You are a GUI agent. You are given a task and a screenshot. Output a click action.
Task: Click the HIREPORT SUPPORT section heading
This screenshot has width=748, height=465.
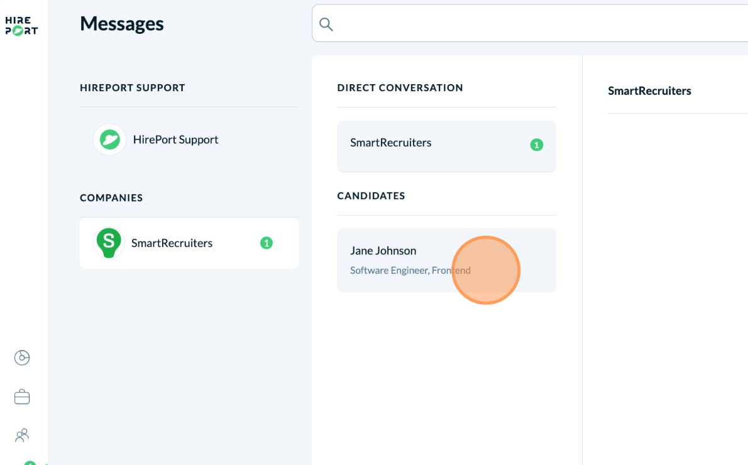click(x=133, y=88)
